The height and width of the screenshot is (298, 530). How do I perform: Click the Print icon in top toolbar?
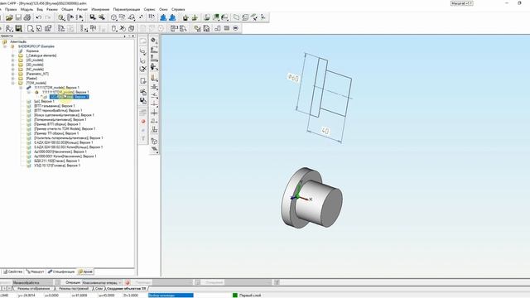[x=27, y=17]
